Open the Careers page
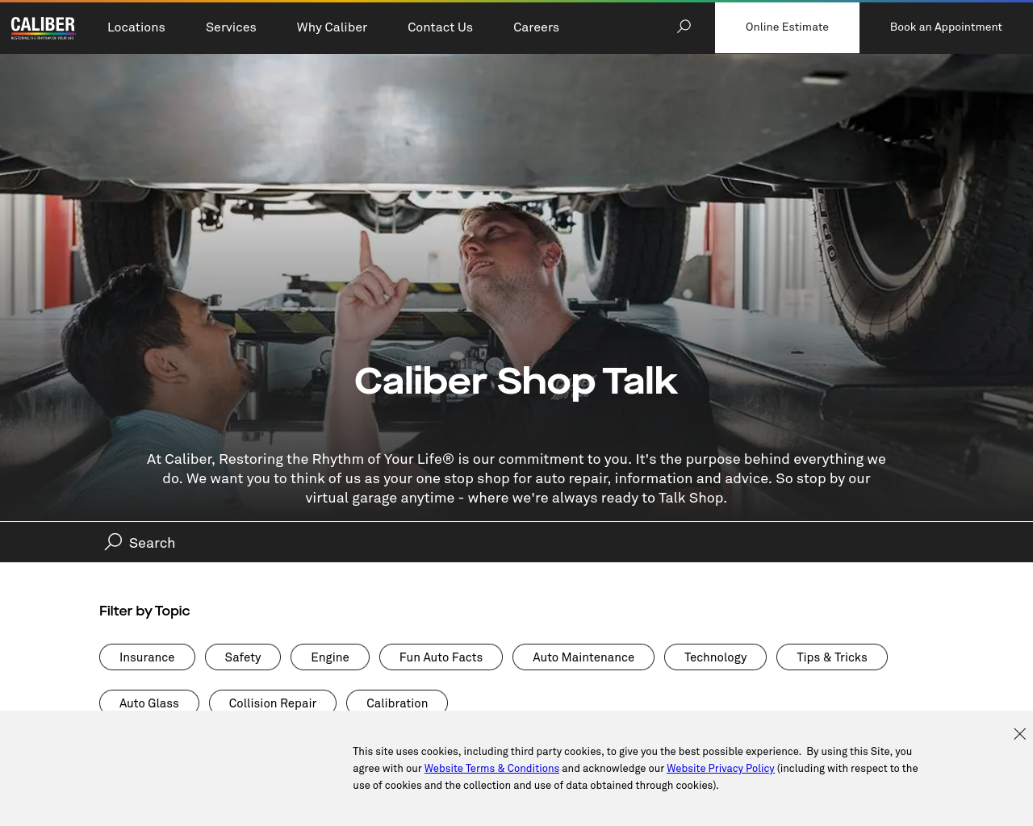The image size is (1033, 826). (x=536, y=27)
